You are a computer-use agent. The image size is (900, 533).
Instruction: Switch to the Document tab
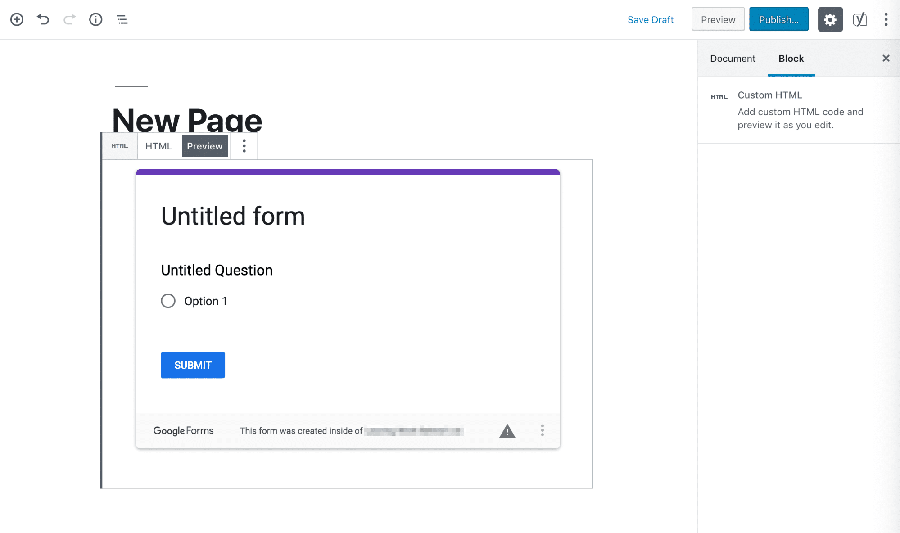point(732,59)
